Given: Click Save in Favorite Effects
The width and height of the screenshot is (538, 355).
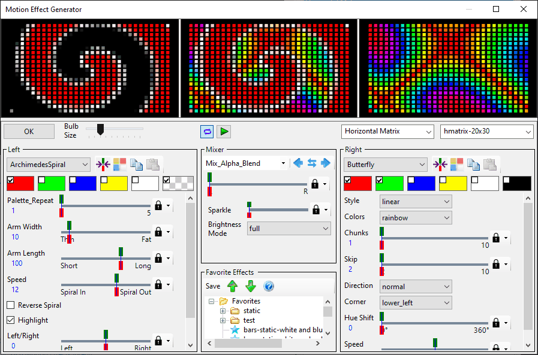Looking at the screenshot, I should (x=213, y=286).
